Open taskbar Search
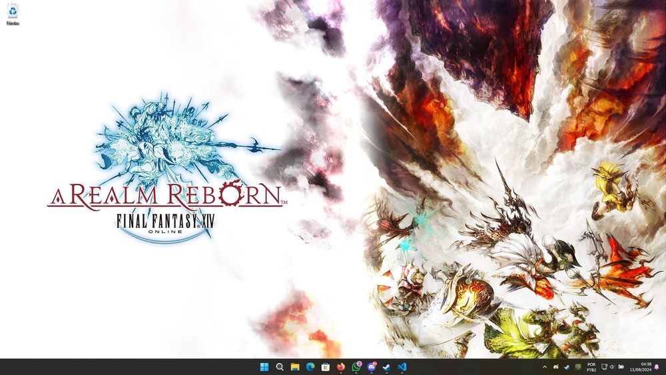Viewport: 666px width, 375px height. tap(280, 367)
